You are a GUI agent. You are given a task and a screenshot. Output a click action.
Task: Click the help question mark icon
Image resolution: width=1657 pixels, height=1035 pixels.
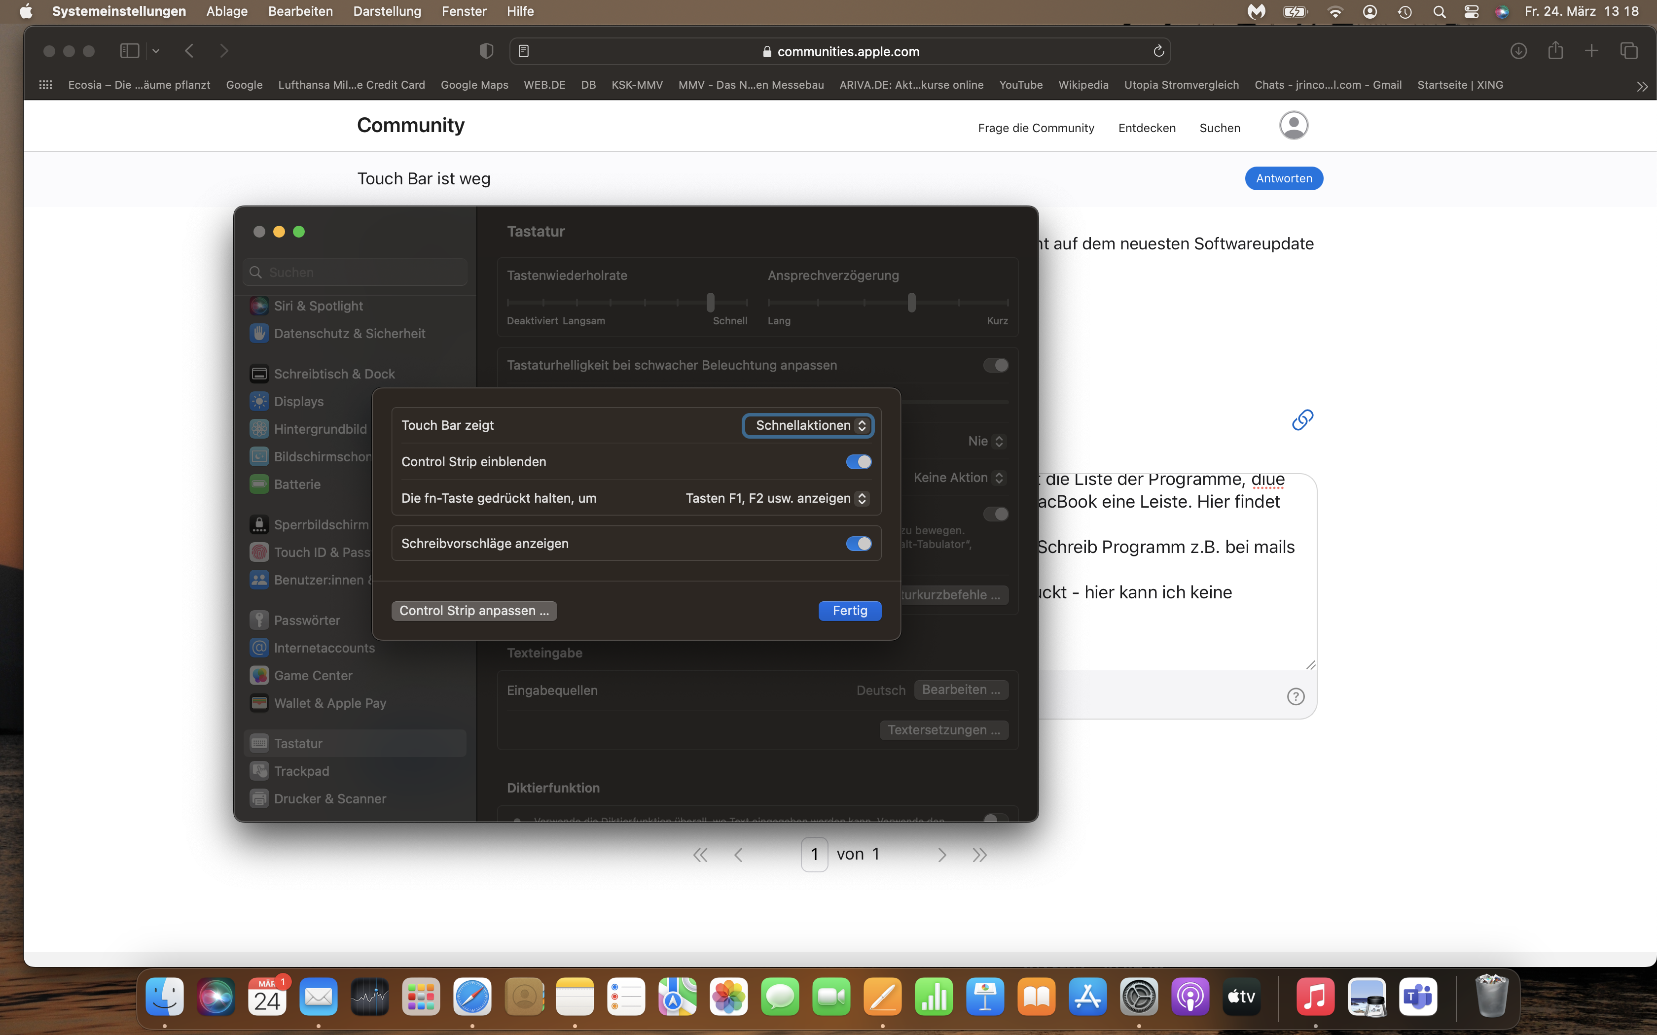coord(1296,697)
